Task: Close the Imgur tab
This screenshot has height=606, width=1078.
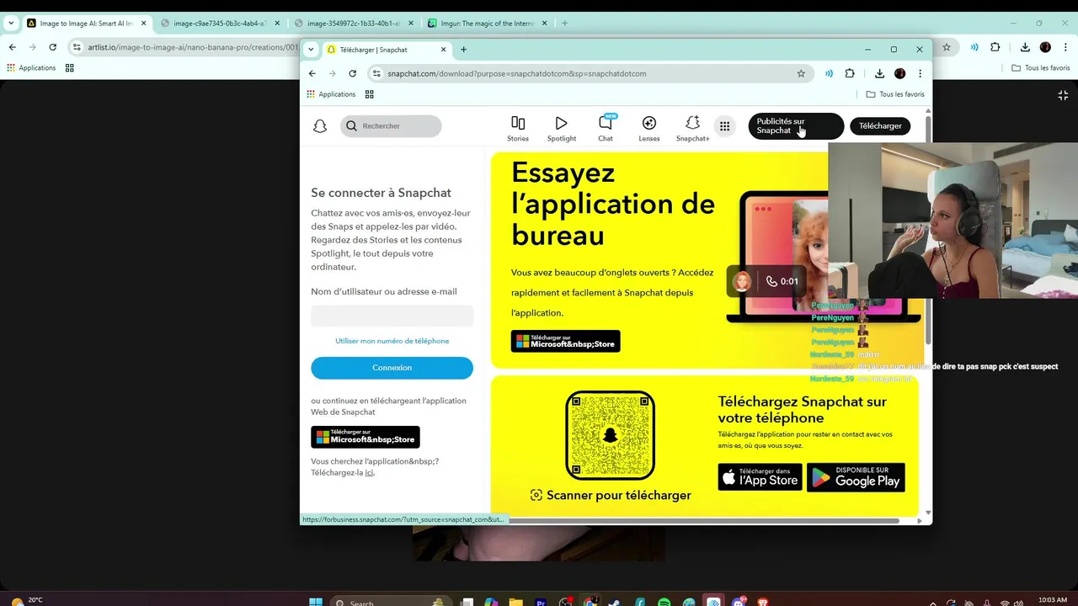Action: coord(544,24)
